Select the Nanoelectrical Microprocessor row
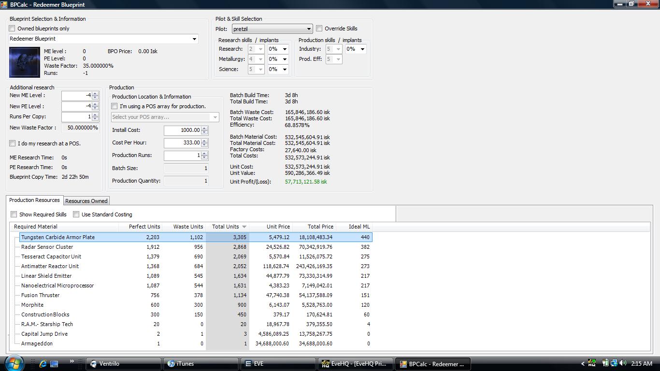Screen dimensions: 660x371 [196, 285]
